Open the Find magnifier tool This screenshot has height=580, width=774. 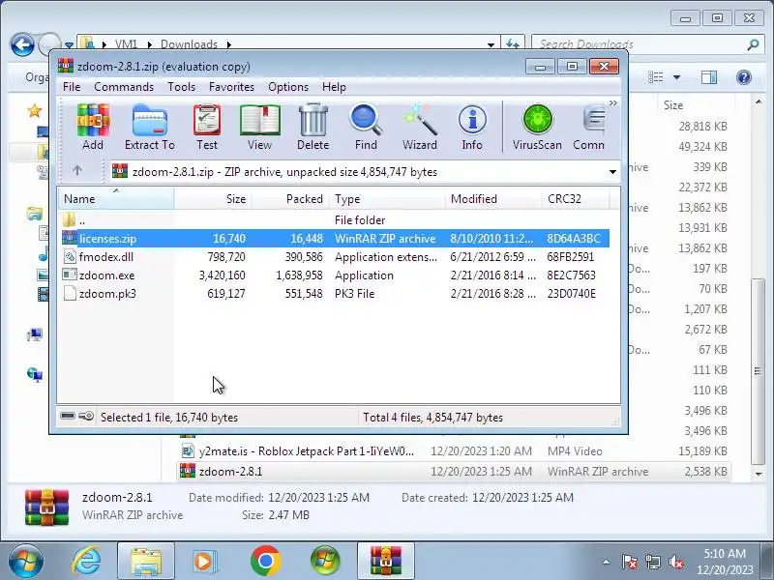[366, 127]
